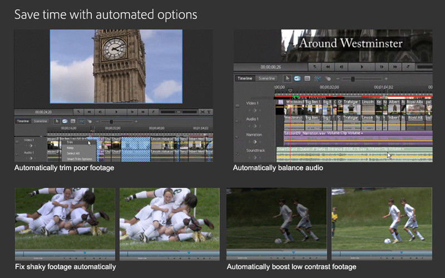The width and height of the screenshot is (445, 278).
Task: Click the Audio 1 keyframe navigator in trim panel
Action: click(31, 158)
